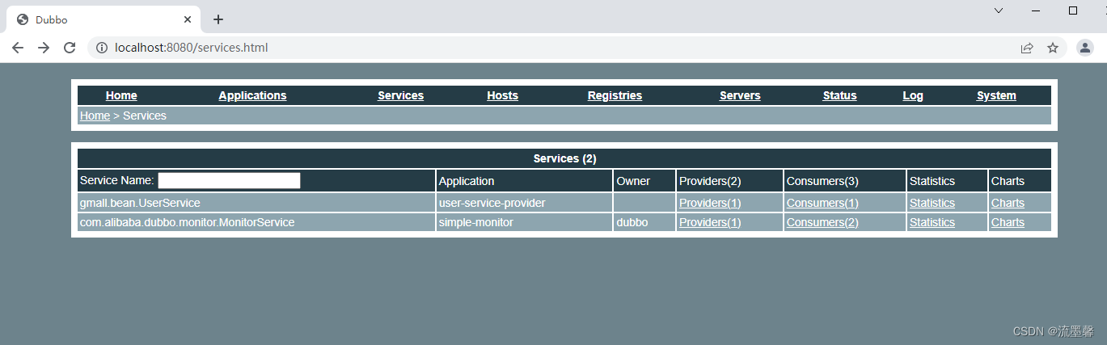
Task: Open the Services menu item
Action: (401, 95)
